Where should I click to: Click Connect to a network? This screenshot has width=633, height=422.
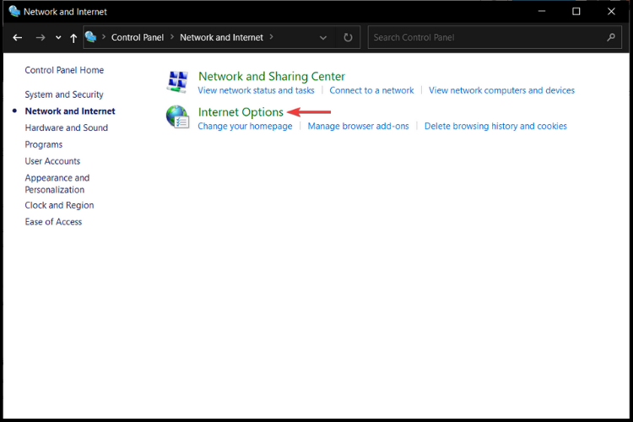coord(371,90)
